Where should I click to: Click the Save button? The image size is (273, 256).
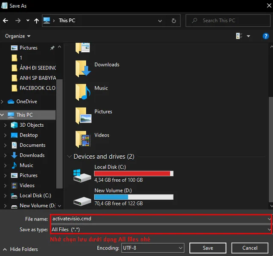pos(208,248)
